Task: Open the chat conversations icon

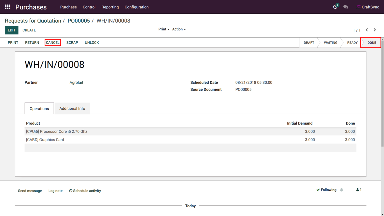Action: tap(345, 7)
